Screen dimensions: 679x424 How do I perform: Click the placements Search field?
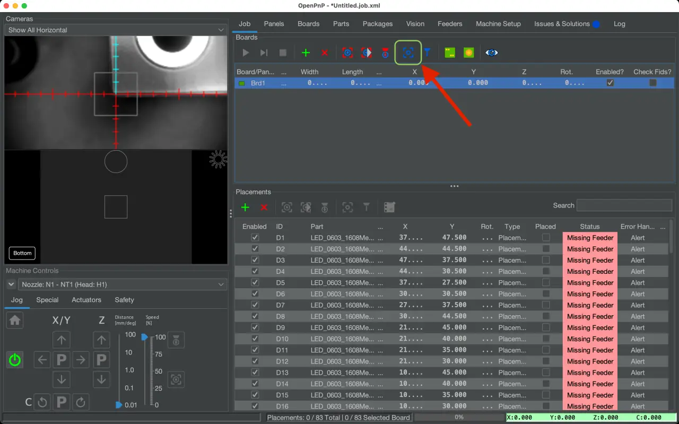point(624,205)
